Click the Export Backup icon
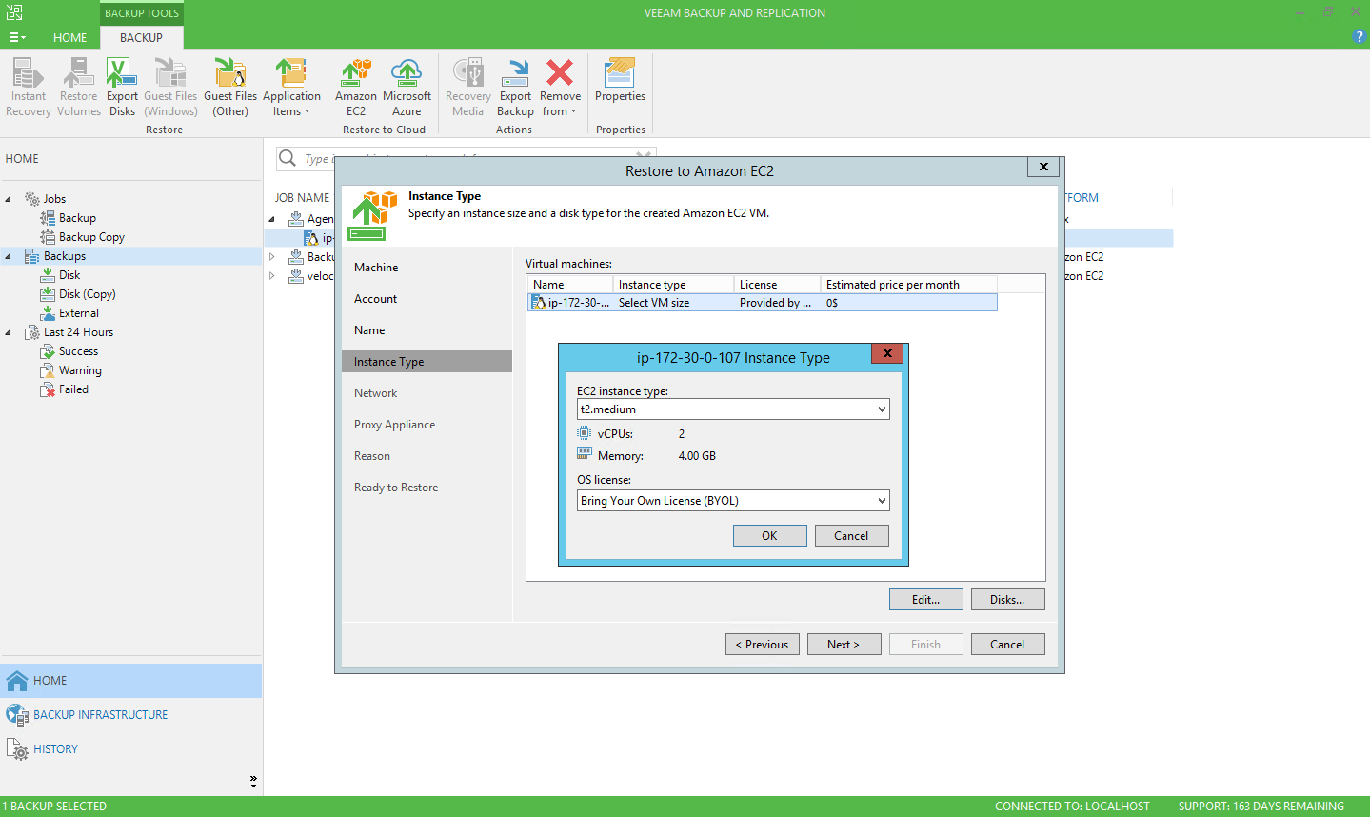Image resolution: width=1370 pixels, height=817 pixels. coord(515,74)
